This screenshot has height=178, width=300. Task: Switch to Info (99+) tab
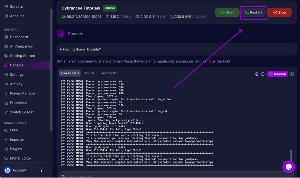click(x=90, y=73)
